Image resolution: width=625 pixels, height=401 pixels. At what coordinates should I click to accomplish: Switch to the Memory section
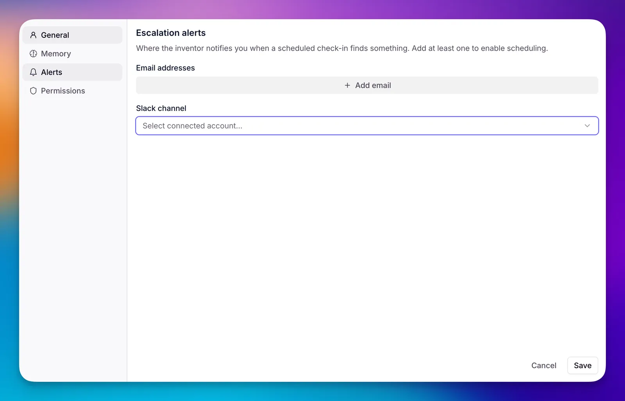72,53
